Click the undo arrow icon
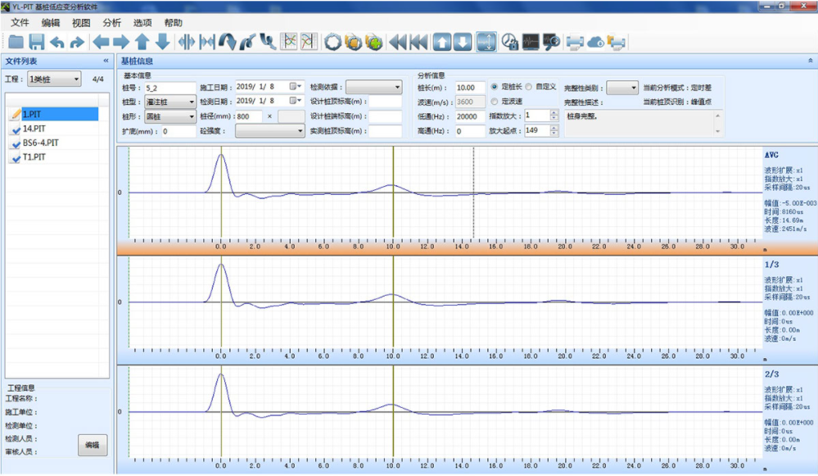This screenshot has height=476, width=818. point(57,42)
